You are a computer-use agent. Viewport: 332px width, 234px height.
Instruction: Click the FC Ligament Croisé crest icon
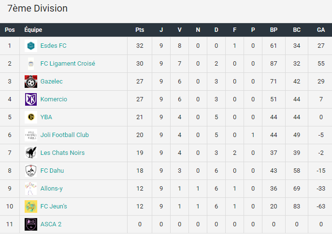point(31,64)
